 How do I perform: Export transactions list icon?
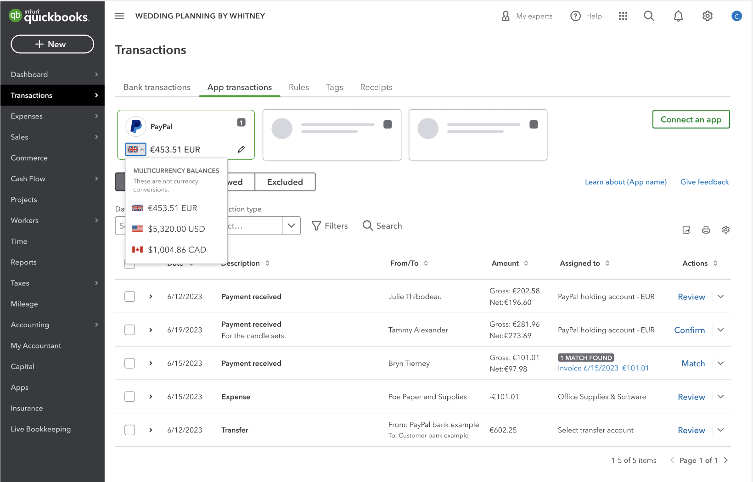(686, 230)
